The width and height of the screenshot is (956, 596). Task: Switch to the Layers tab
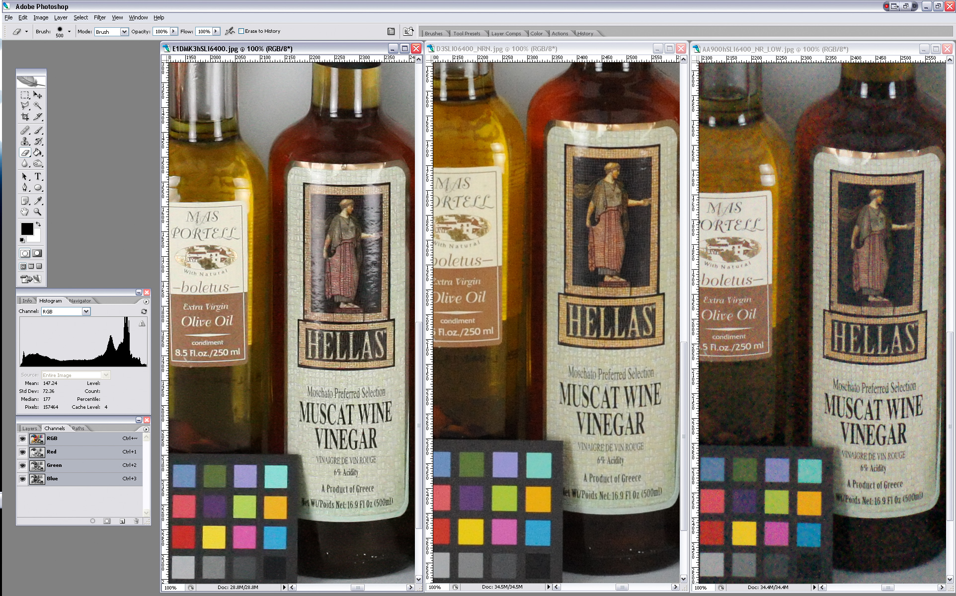[x=29, y=429]
